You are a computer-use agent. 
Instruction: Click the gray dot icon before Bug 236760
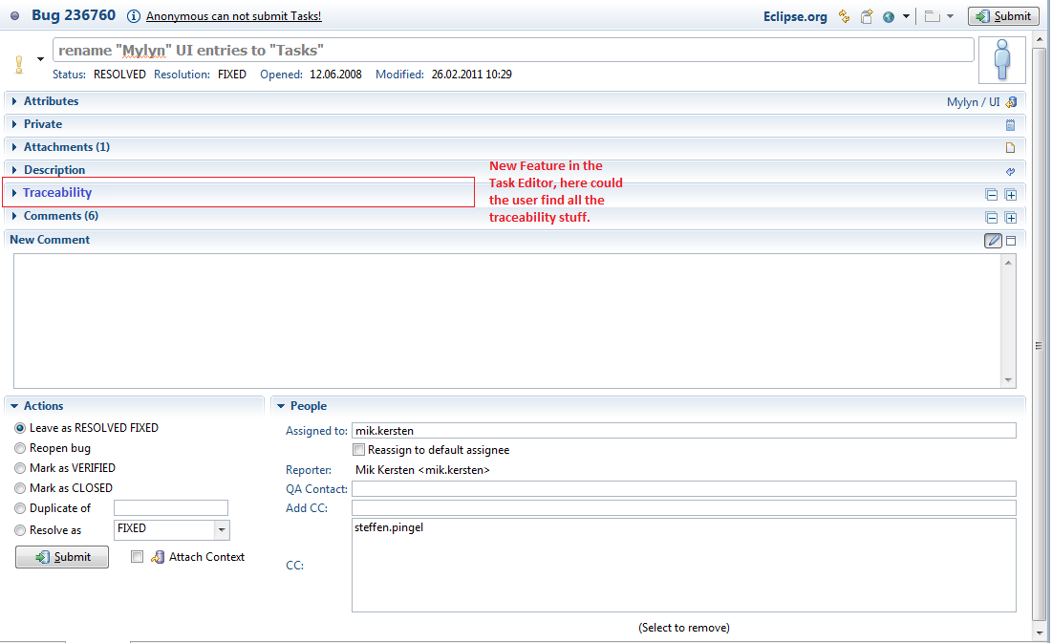tap(14, 15)
